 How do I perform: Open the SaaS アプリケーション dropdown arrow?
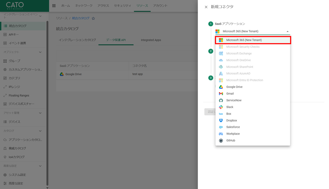coord(287,31)
